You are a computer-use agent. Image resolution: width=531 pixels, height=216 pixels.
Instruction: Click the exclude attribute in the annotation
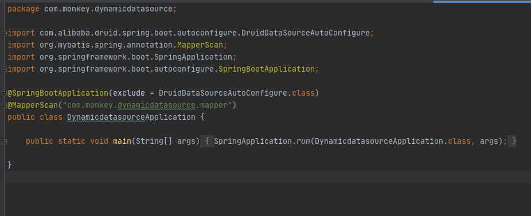pyautogui.click(x=129, y=93)
